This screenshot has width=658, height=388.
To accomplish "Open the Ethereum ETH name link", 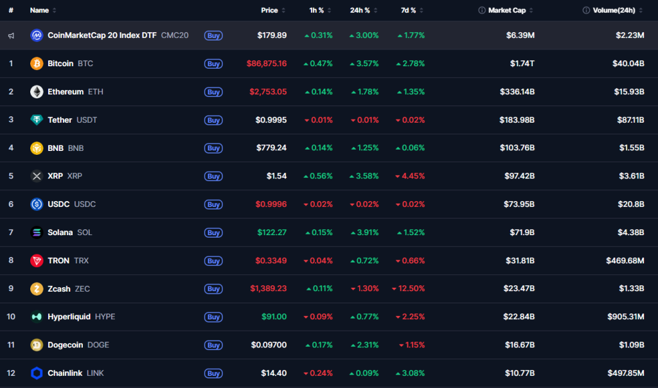I will [x=75, y=91].
